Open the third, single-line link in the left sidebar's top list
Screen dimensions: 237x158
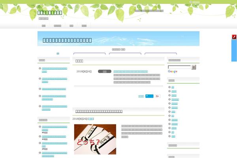click(54, 89)
